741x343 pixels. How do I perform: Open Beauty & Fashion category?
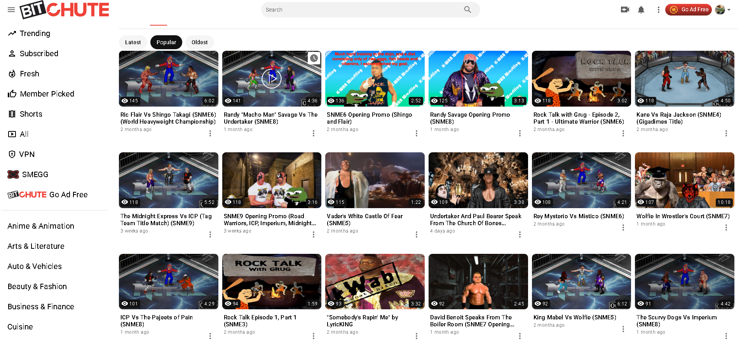pyautogui.click(x=37, y=286)
